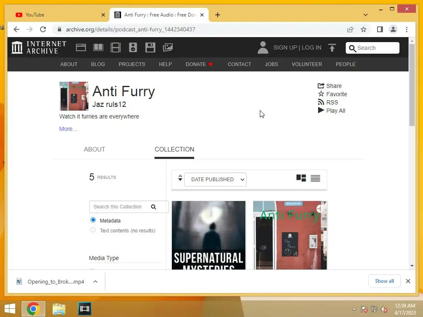Open CONTACT in the navigation bar
The width and height of the screenshot is (423, 317).
click(x=239, y=64)
